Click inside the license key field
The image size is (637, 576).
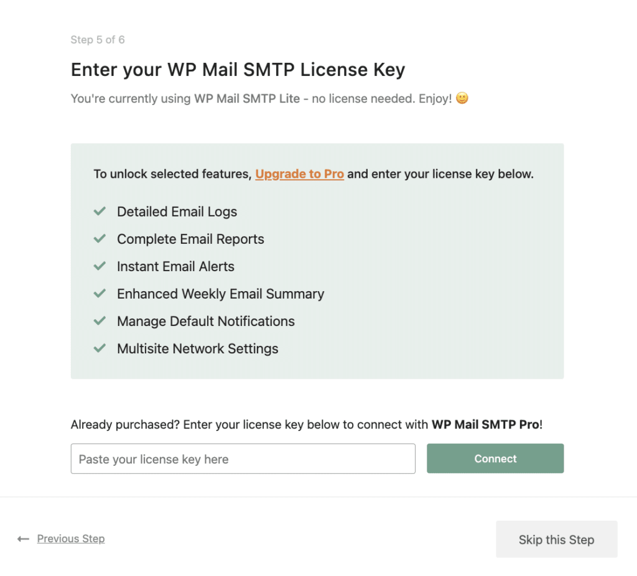[243, 458]
